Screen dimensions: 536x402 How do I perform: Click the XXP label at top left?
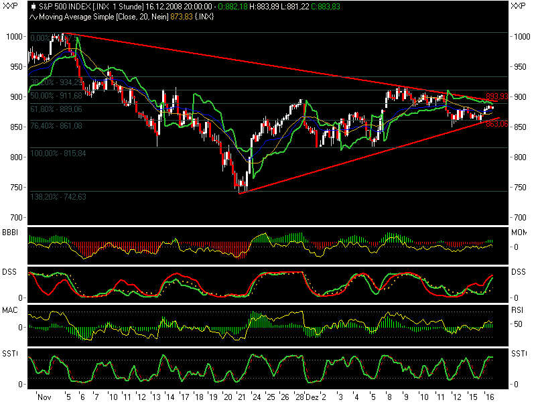point(10,6)
